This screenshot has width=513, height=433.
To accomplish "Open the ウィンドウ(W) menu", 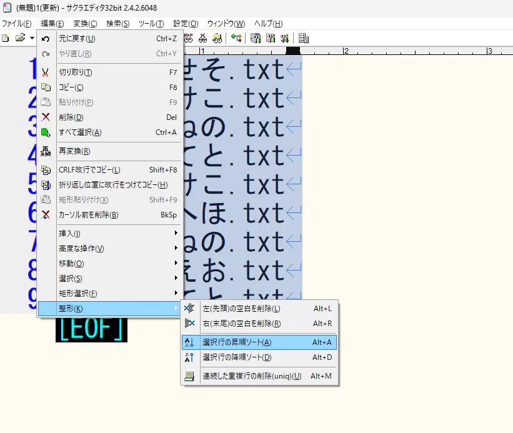I will [226, 24].
